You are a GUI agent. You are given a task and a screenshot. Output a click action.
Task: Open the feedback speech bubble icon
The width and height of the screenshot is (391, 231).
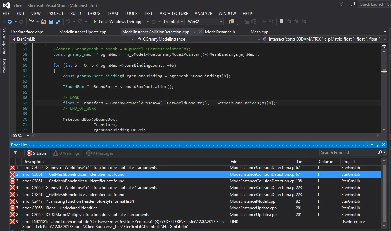(352, 4)
